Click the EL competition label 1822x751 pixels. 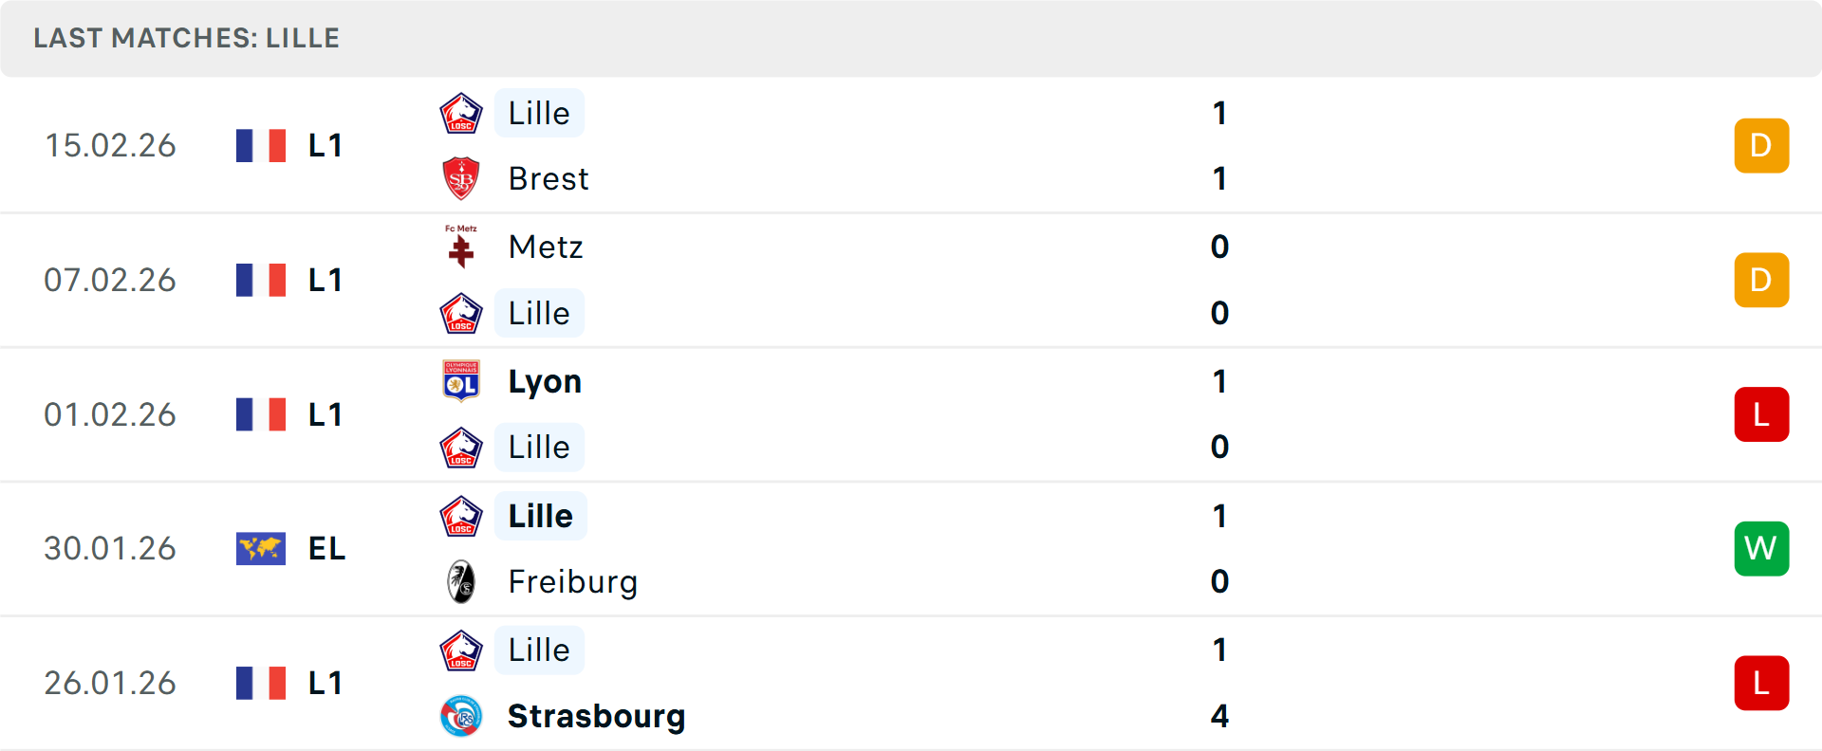tap(326, 548)
